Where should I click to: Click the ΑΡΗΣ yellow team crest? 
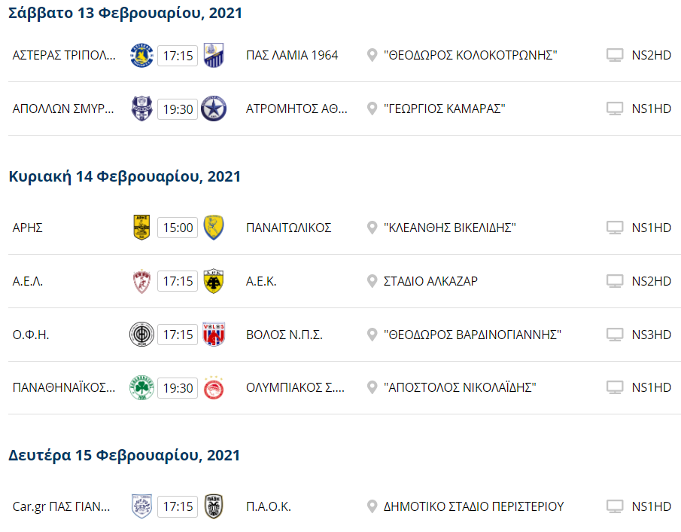(x=141, y=228)
